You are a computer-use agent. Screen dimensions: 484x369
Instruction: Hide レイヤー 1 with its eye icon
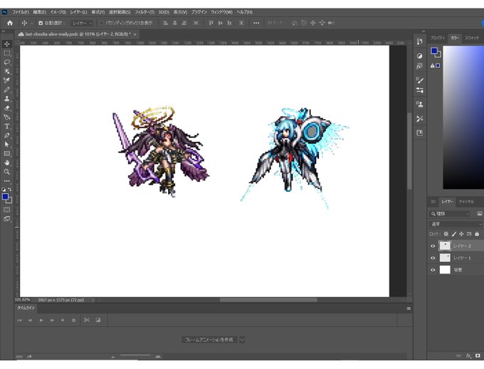433,258
